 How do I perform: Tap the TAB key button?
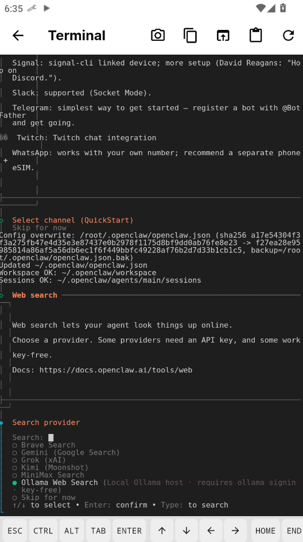[x=98, y=531]
